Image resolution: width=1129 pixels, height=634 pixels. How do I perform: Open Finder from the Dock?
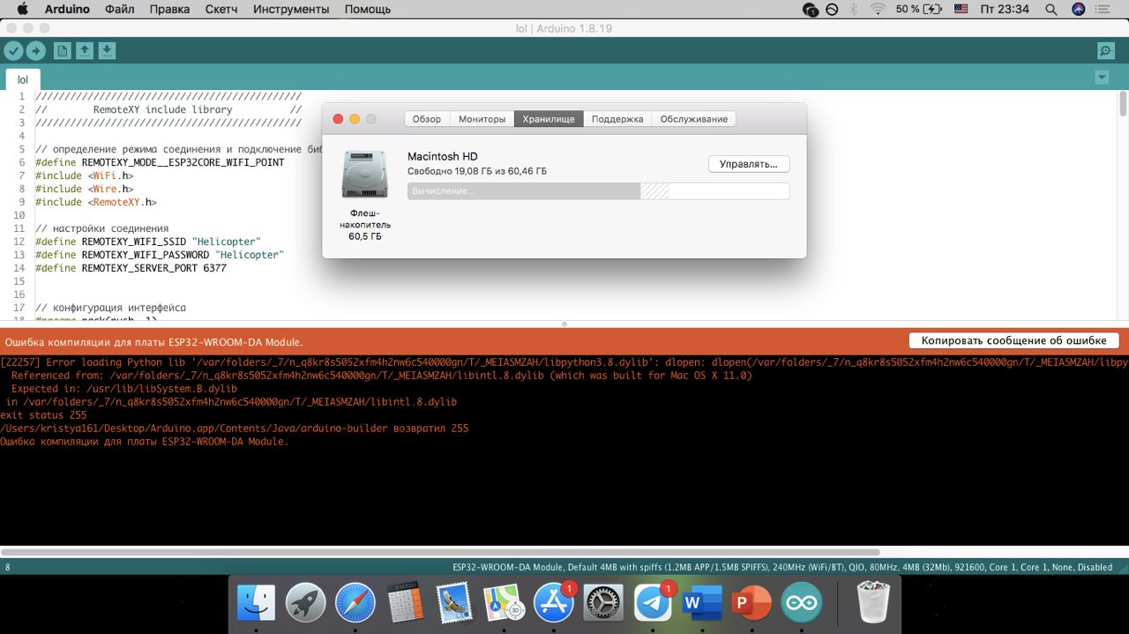pyautogui.click(x=256, y=604)
